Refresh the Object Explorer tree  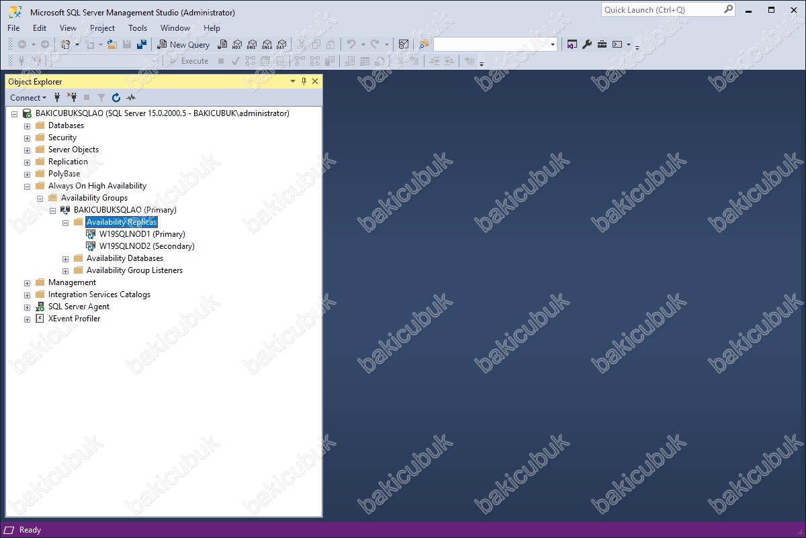point(116,97)
